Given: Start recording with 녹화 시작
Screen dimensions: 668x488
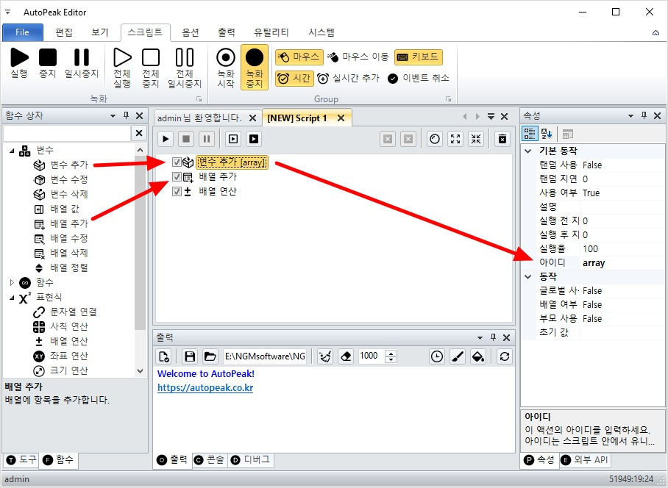Looking at the screenshot, I should point(226,68).
